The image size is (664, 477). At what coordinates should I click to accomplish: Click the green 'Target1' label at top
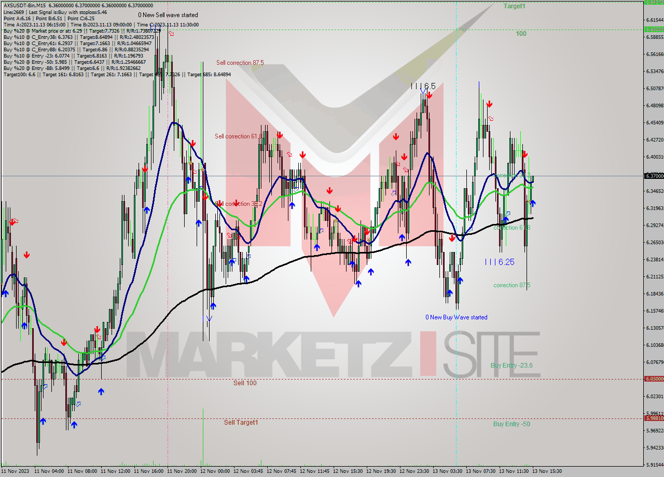pyautogui.click(x=514, y=6)
